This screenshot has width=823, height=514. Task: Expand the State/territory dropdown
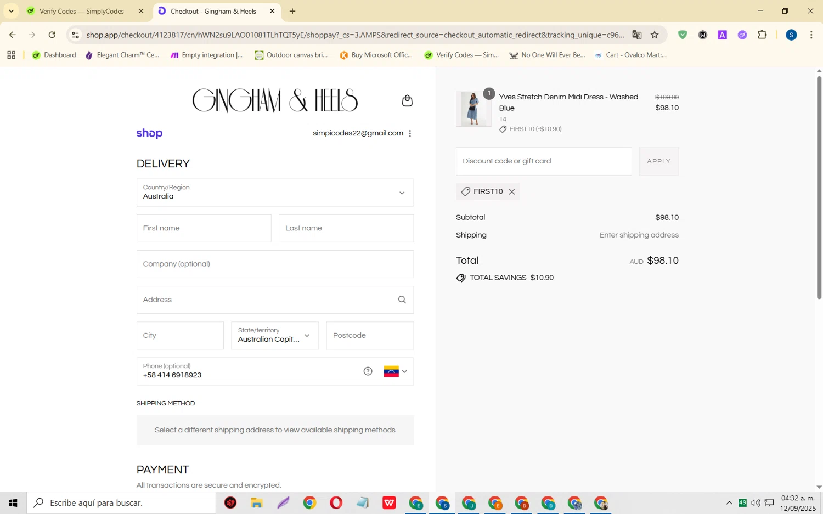click(275, 335)
